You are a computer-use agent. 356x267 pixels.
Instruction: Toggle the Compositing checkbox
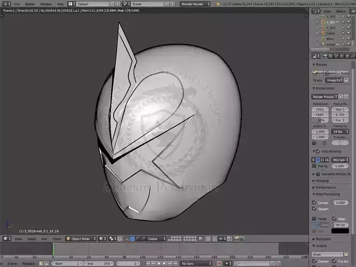tap(314, 202)
